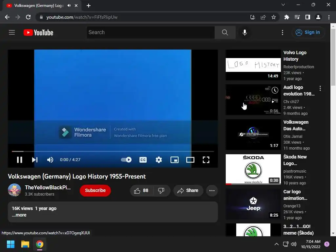336x252 pixels.
Task: Mute the tab via speaker icon
Action: pos(69,6)
